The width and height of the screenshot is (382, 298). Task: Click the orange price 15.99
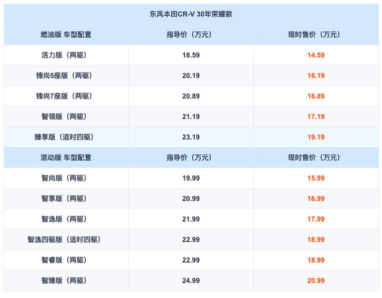[316, 178]
